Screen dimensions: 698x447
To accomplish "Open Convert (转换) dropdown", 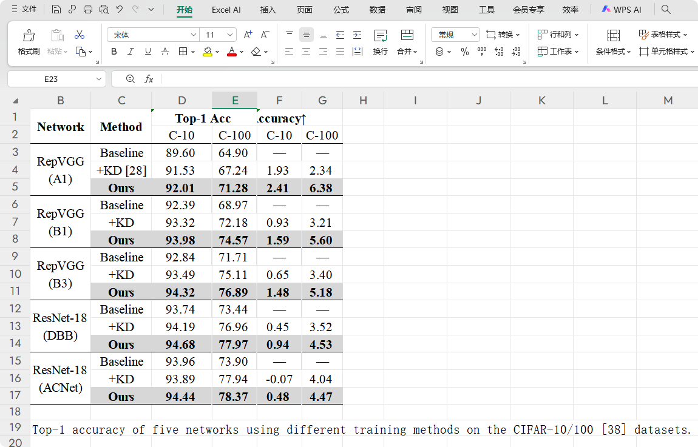I will (x=503, y=35).
